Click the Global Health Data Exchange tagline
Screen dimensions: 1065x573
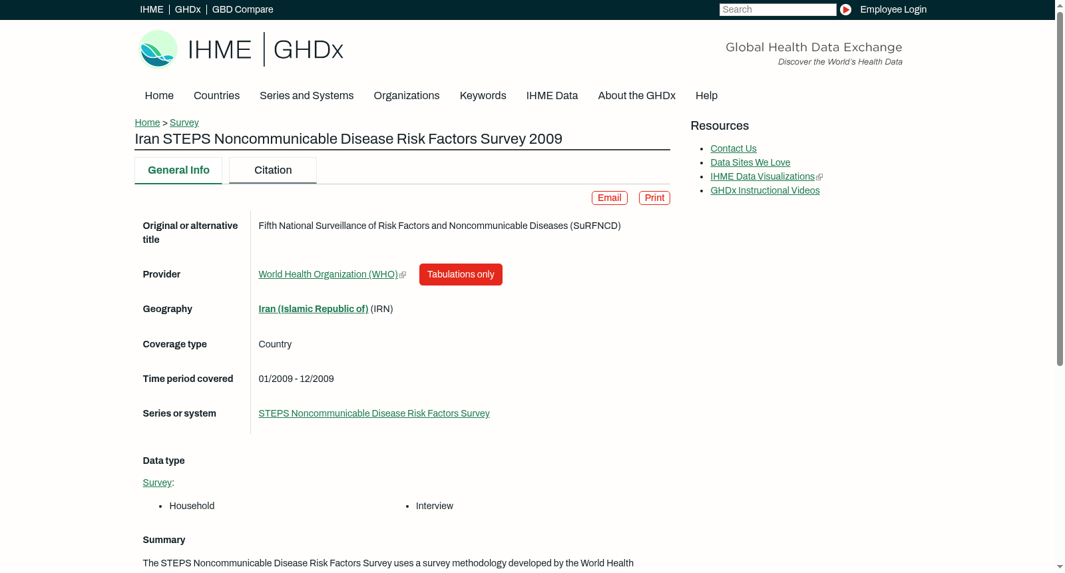point(813,47)
